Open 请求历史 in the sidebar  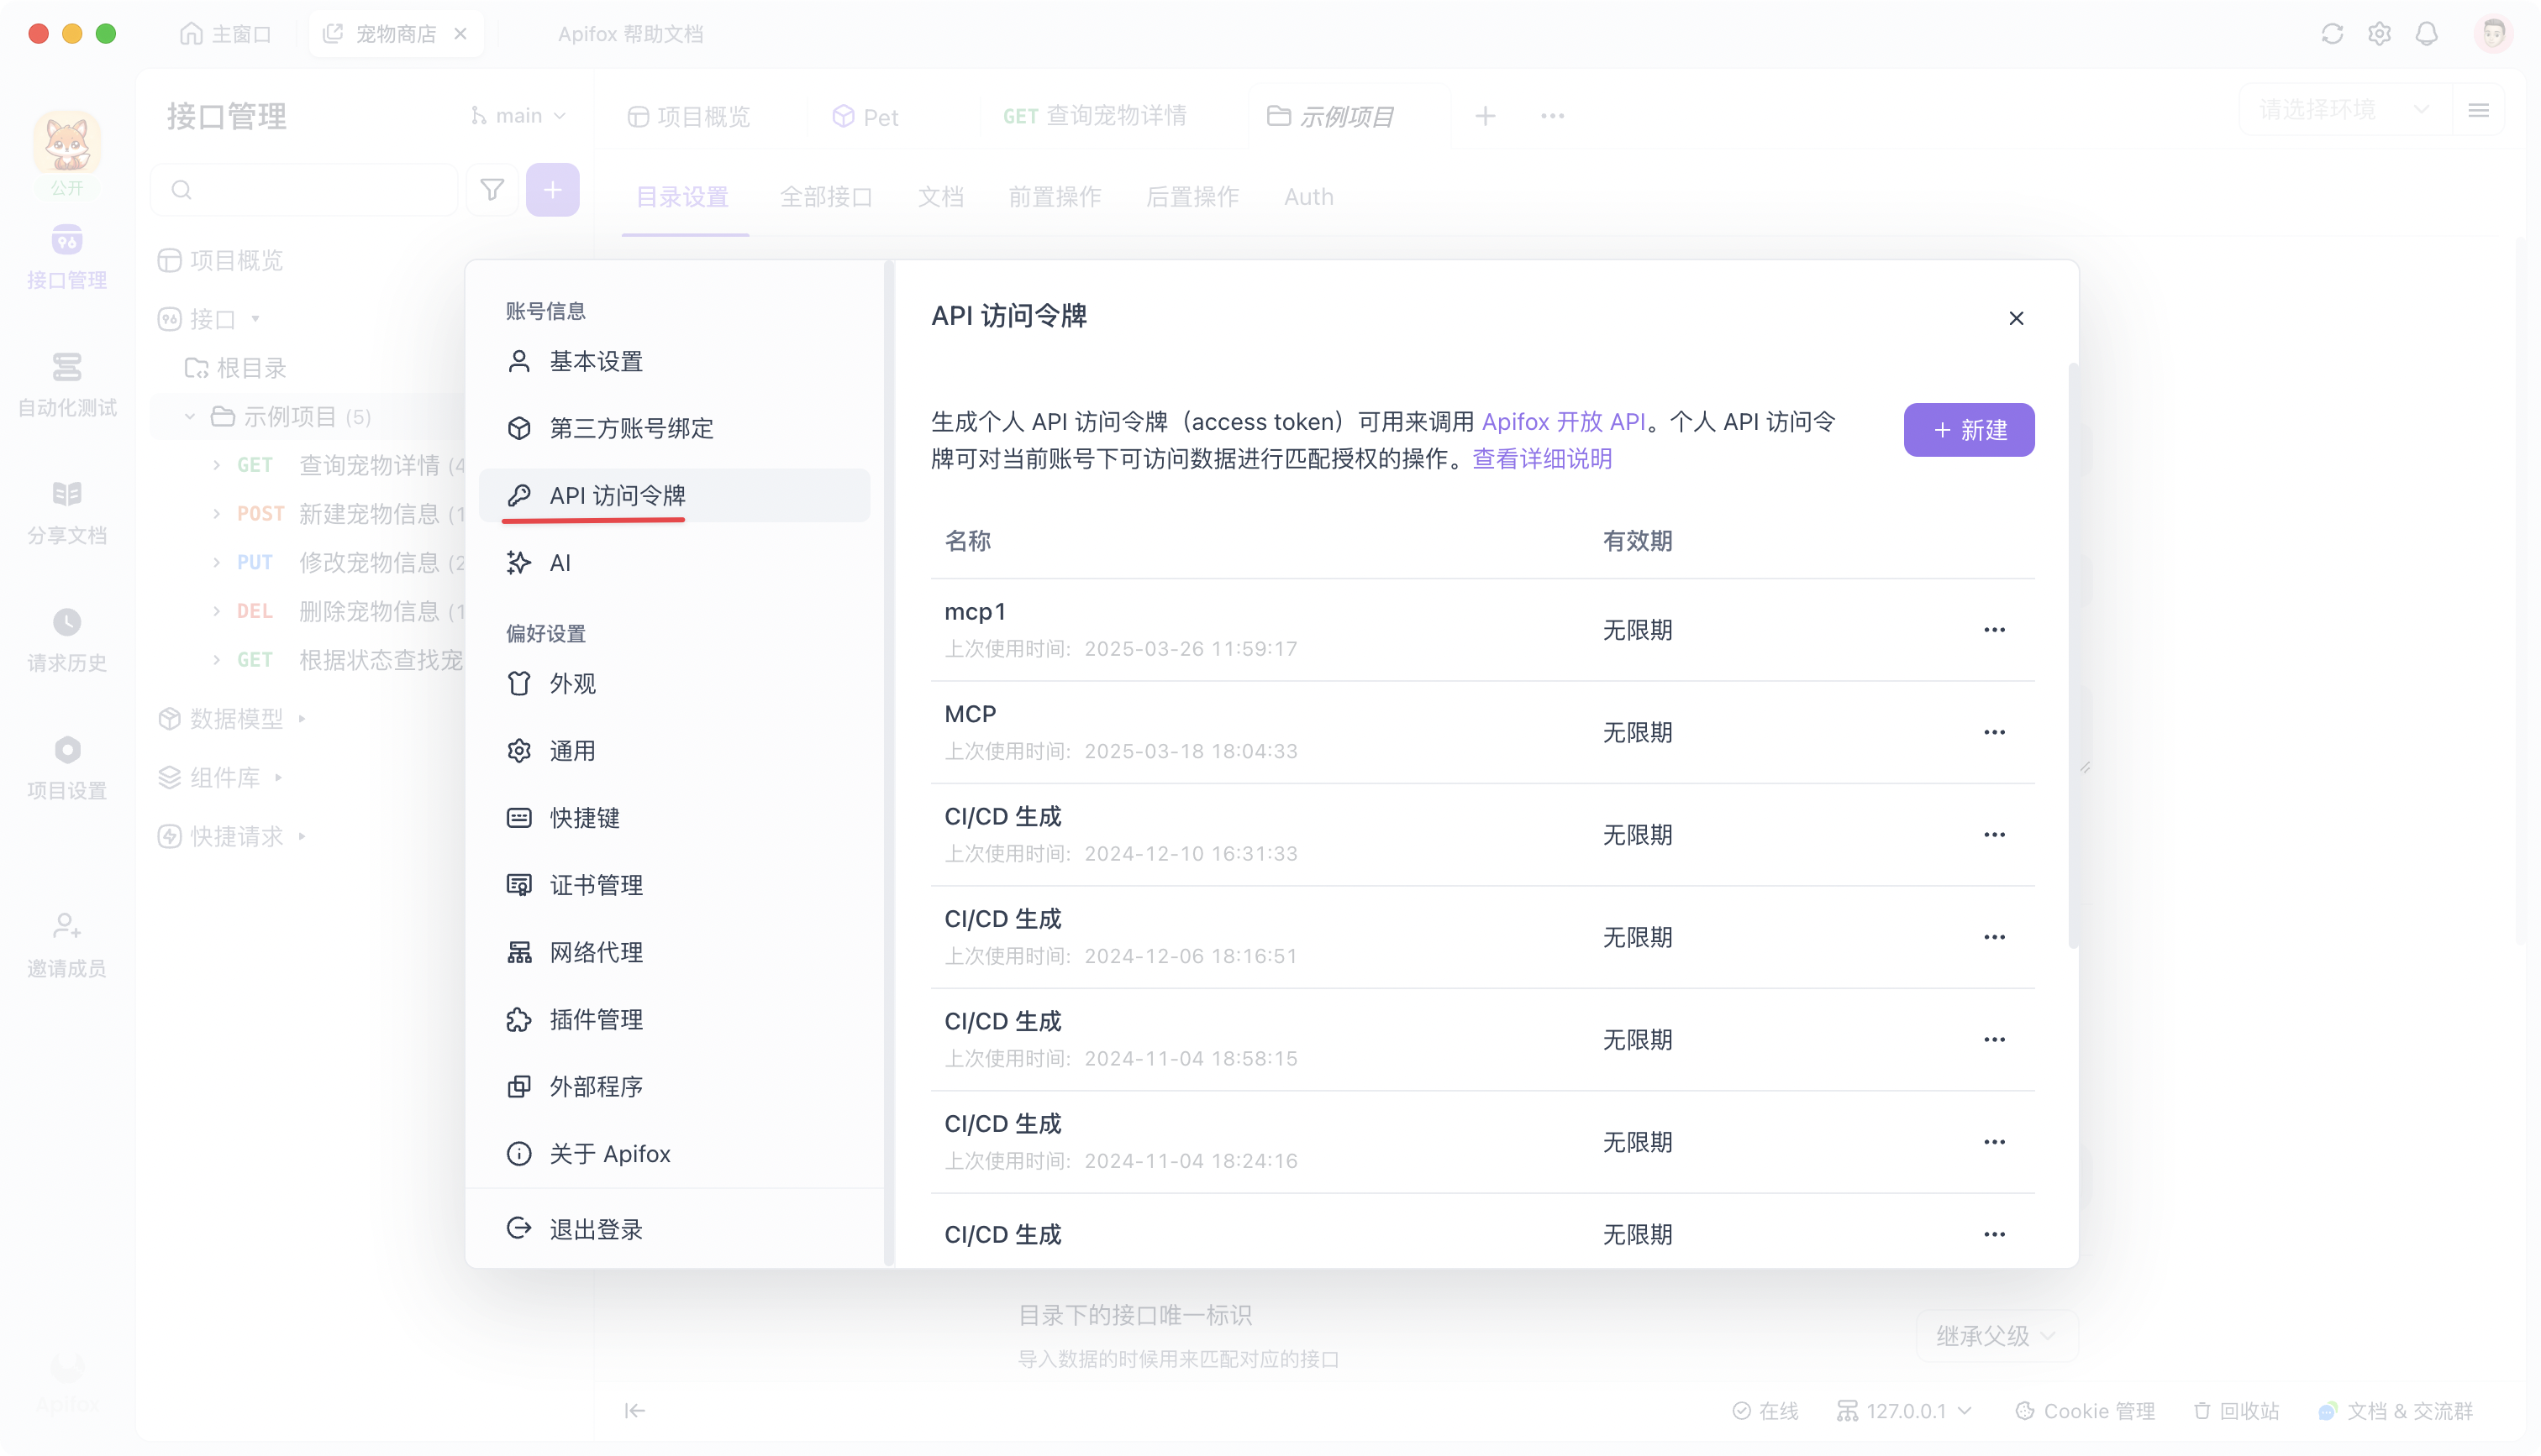tap(66, 640)
